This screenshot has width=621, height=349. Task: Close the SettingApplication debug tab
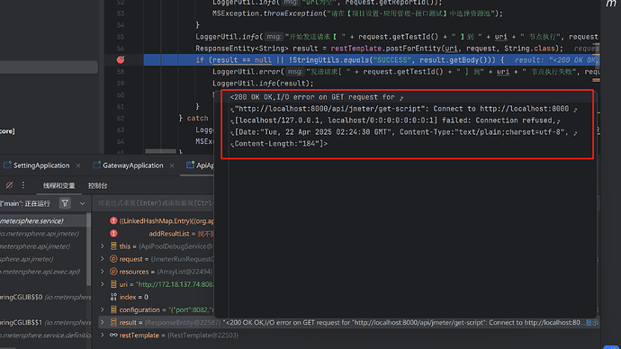78,166
